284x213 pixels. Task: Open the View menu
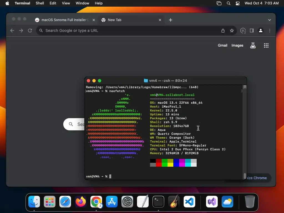(66, 3)
